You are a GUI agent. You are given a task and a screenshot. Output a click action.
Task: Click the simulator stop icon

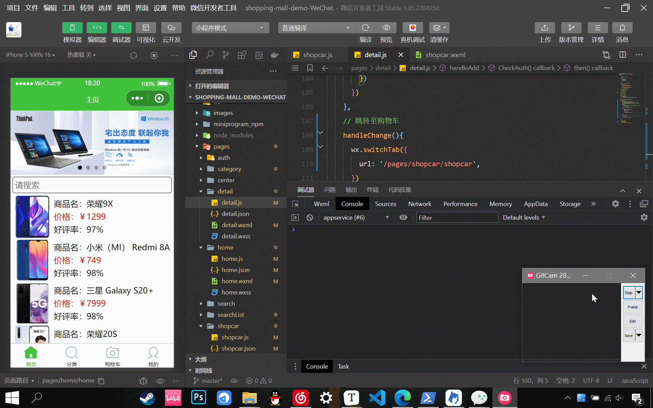(x=154, y=55)
